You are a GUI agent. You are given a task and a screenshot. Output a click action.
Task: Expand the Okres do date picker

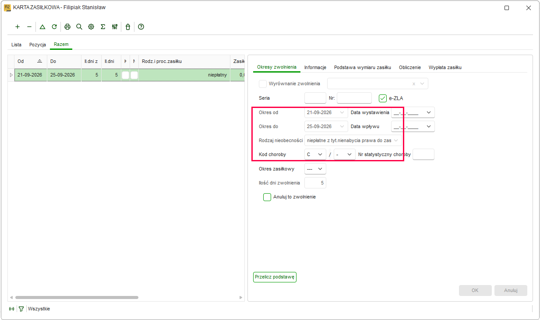point(342,126)
